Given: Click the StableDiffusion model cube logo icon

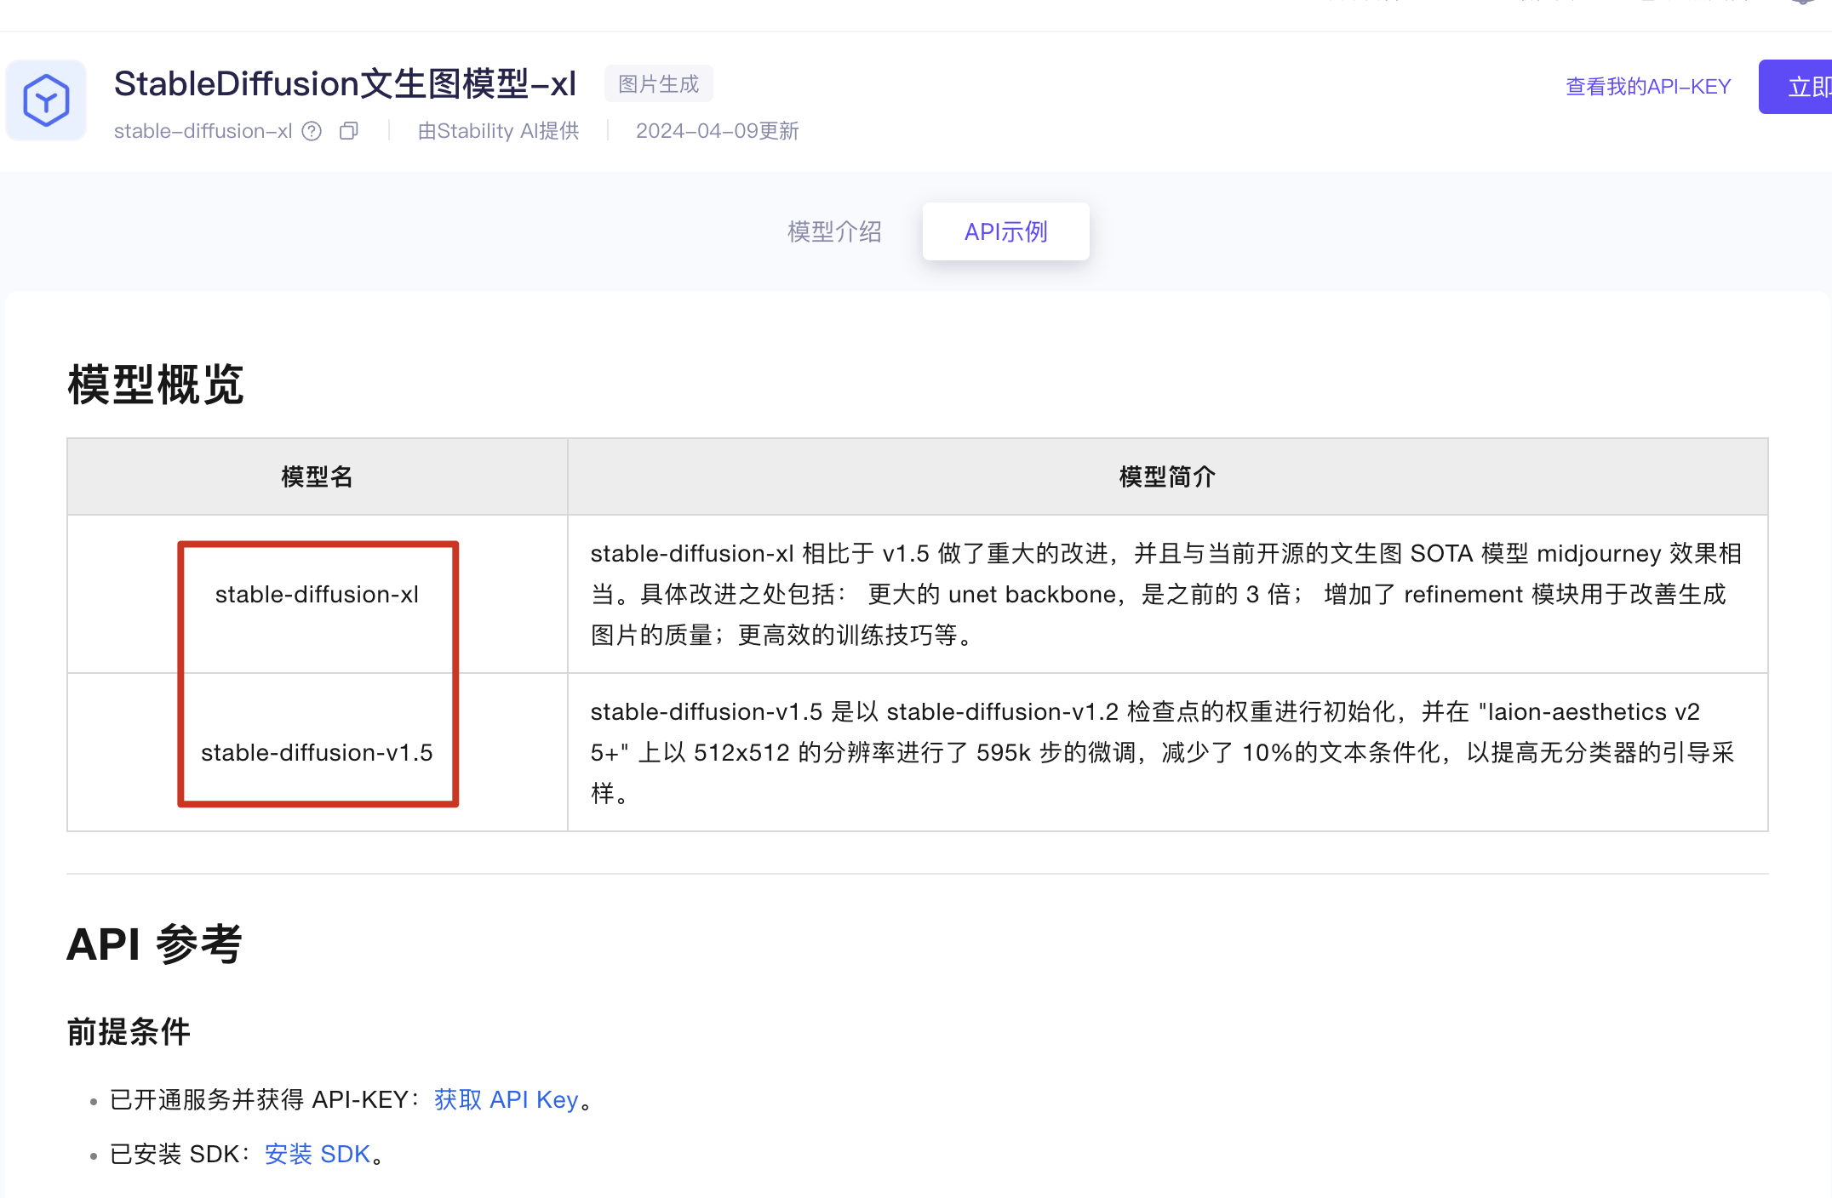Looking at the screenshot, I should pos(46,100).
